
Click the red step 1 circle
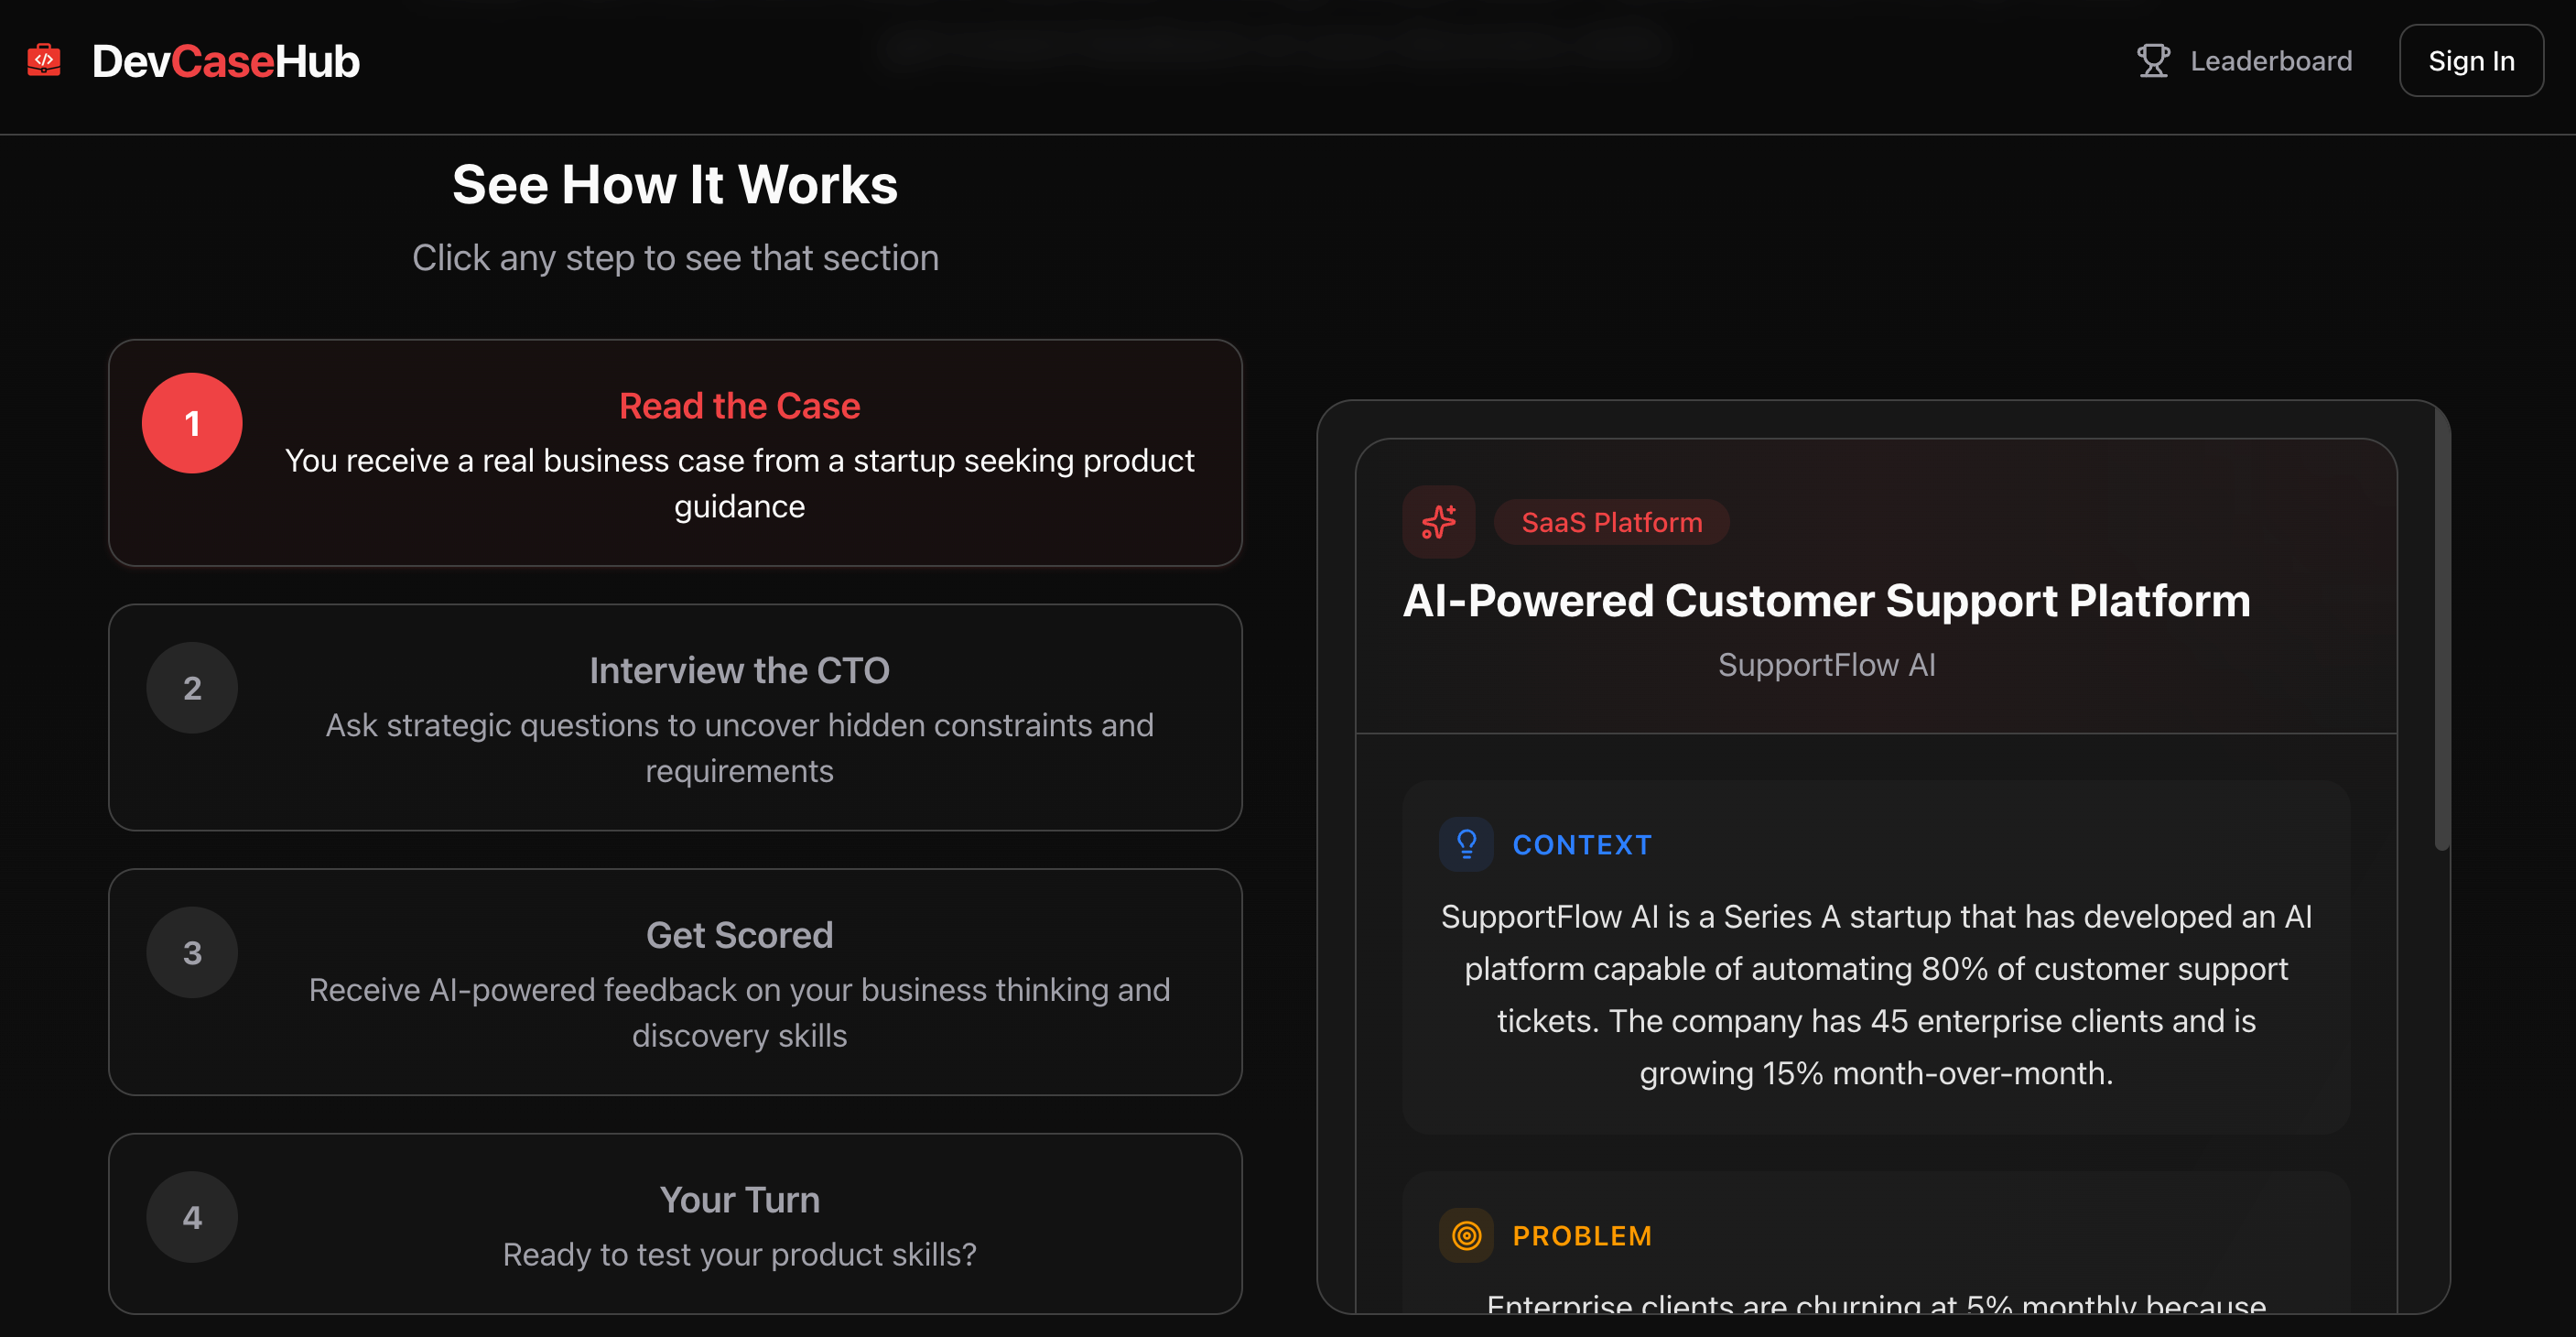192,423
